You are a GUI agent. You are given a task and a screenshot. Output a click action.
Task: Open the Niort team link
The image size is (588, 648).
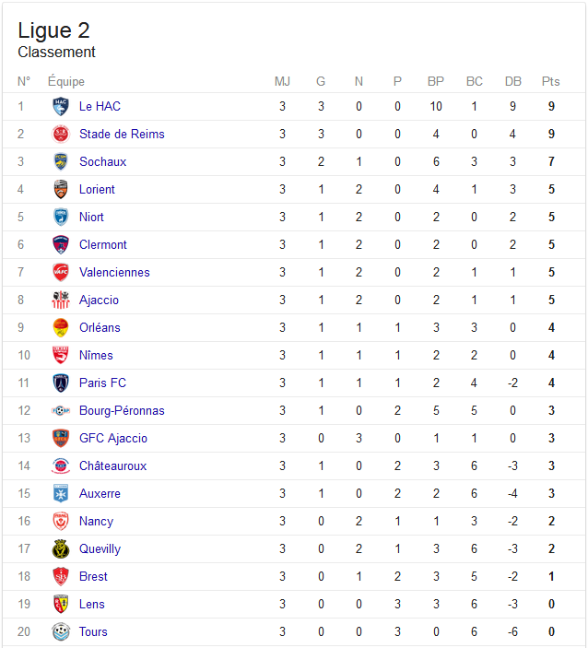tap(91, 217)
